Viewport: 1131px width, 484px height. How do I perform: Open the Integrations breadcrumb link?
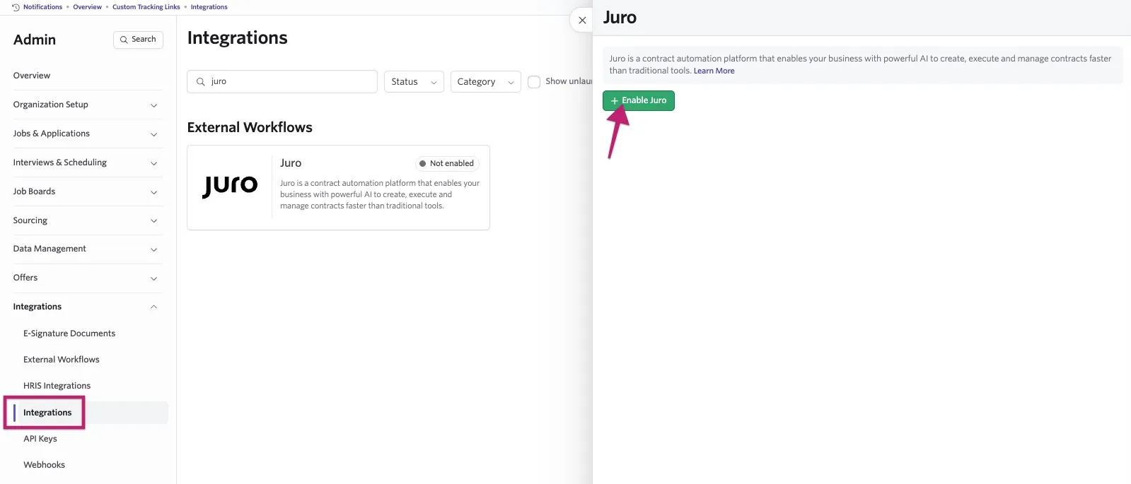tap(209, 7)
